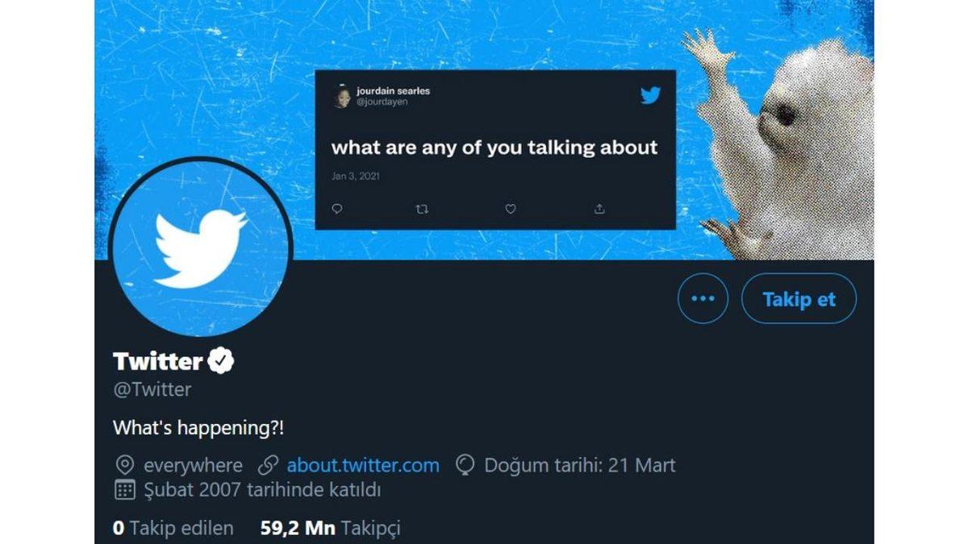The height and width of the screenshot is (544, 968).
Task: Click the @Twitter handle text
Action: pyautogui.click(x=151, y=389)
